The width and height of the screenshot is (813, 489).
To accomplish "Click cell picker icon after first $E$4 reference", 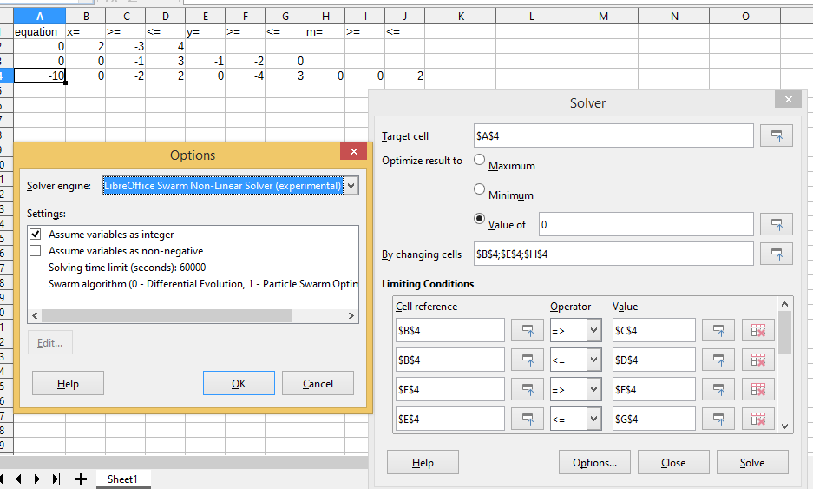I will tap(528, 389).
